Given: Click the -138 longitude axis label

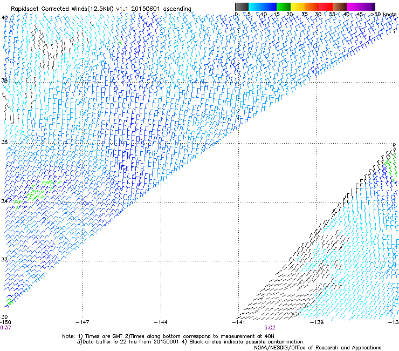Looking at the screenshot, I should [x=317, y=322].
